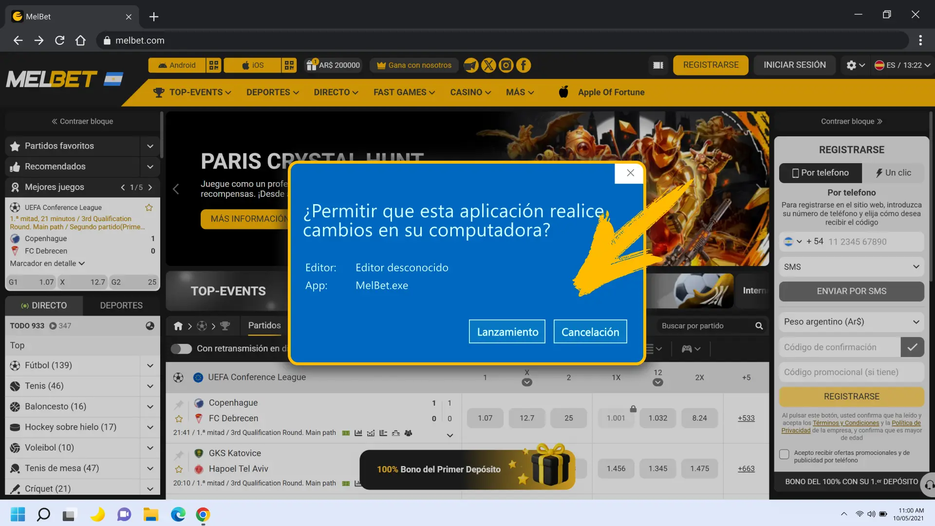Image resolution: width=935 pixels, height=526 pixels.
Task: Open language ES / 13:22 dropdown
Action: 902,65
